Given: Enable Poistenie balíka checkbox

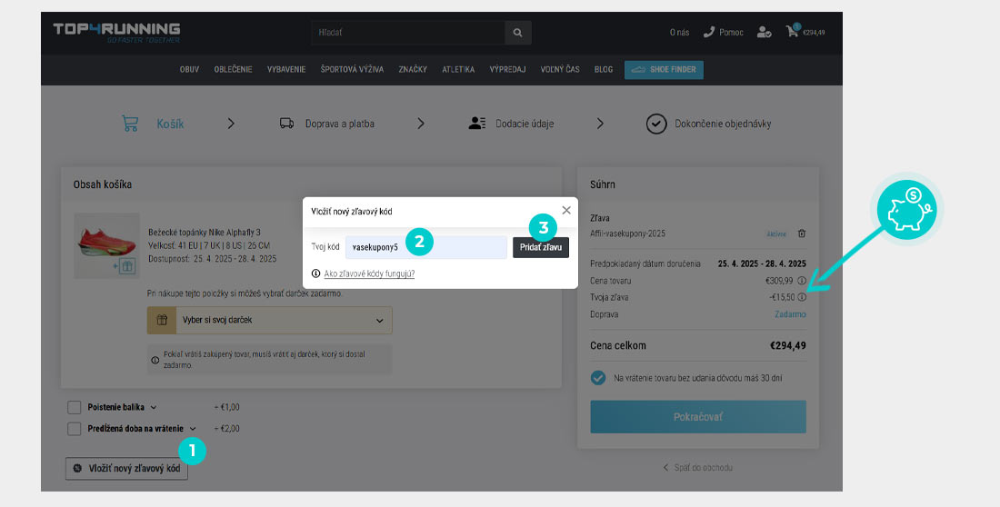Looking at the screenshot, I should 75,407.
